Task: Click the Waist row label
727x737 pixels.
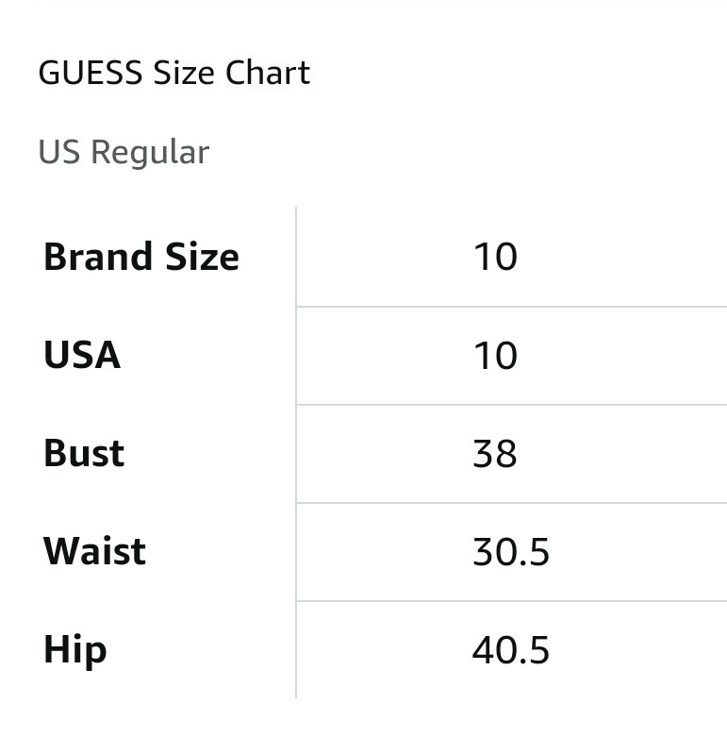Action: [x=94, y=551]
